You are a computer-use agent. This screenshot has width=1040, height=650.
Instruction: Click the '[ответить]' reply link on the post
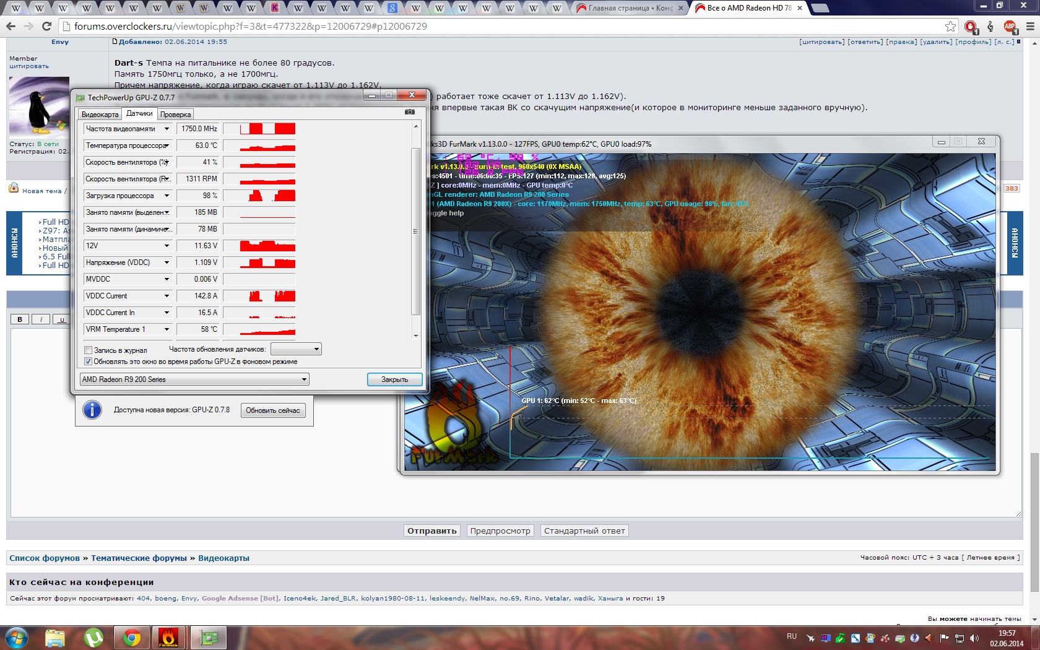[865, 42]
